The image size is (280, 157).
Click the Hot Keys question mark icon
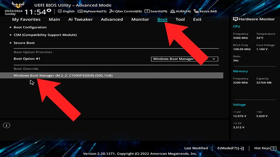273,148
